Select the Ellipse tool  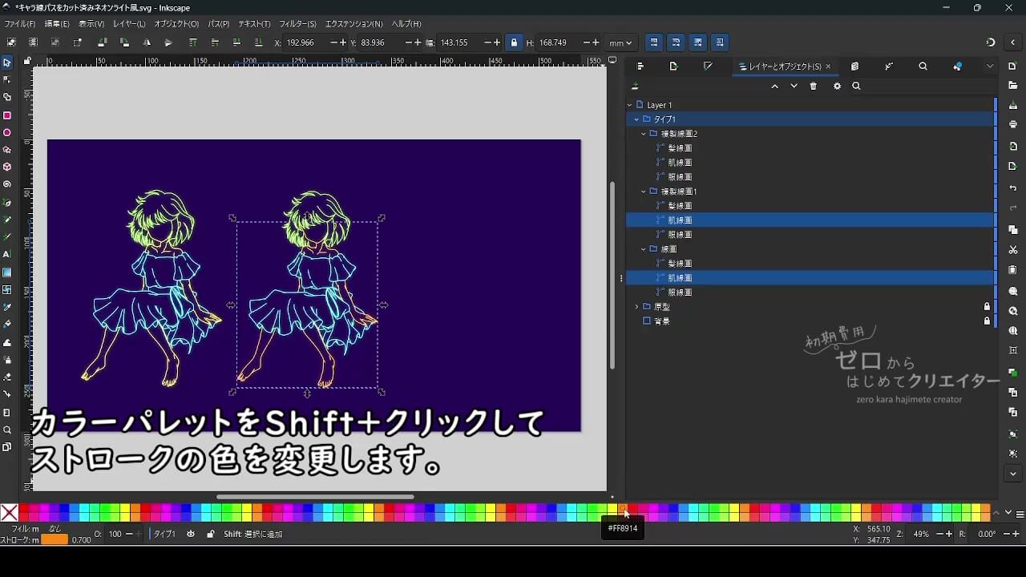point(9,131)
